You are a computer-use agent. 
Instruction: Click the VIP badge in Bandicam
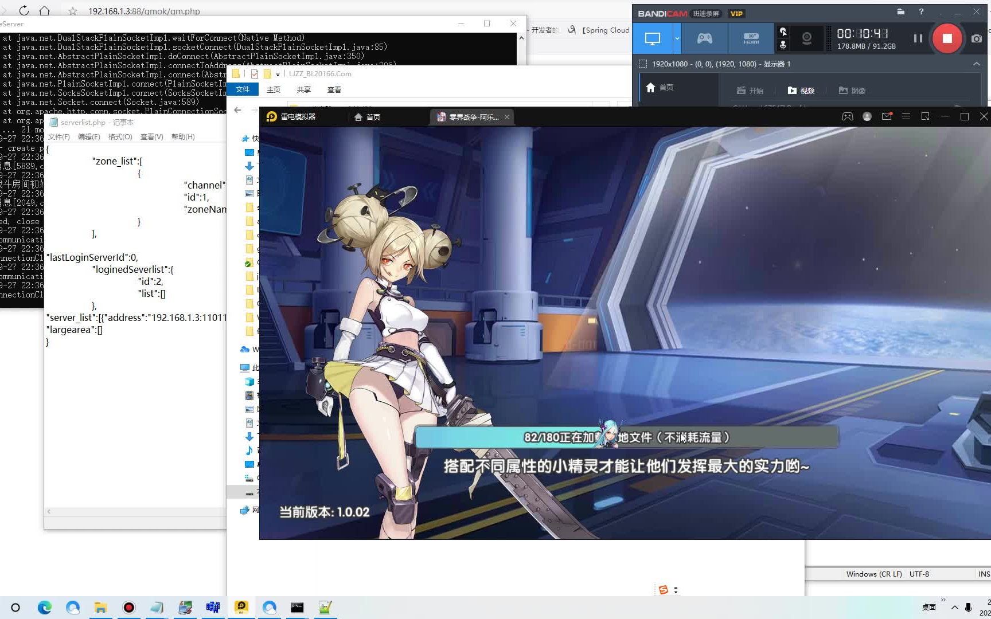(x=736, y=14)
